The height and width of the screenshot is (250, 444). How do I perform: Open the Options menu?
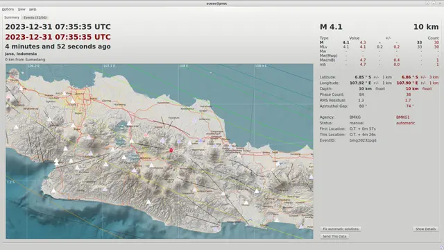(8, 9)
